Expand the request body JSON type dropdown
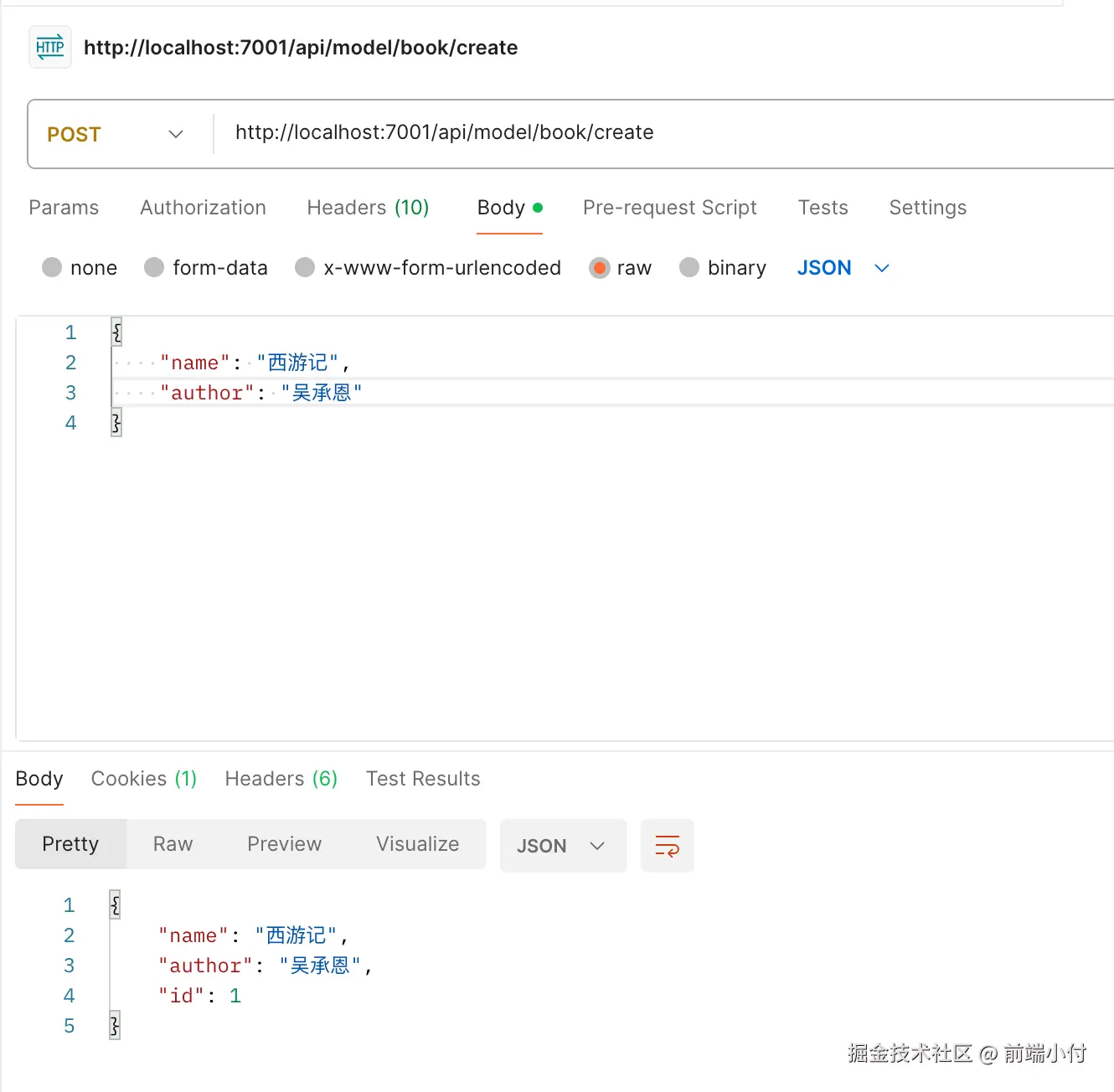 (x=843, y=267)
